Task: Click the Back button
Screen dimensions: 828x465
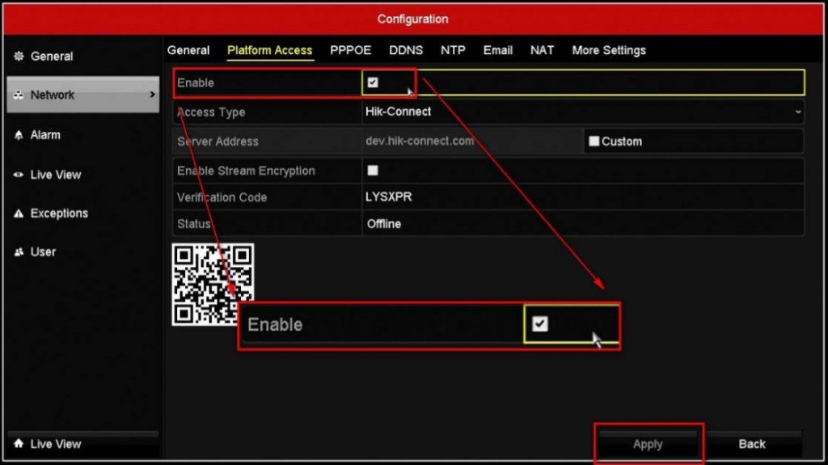Action: point(752,445)
